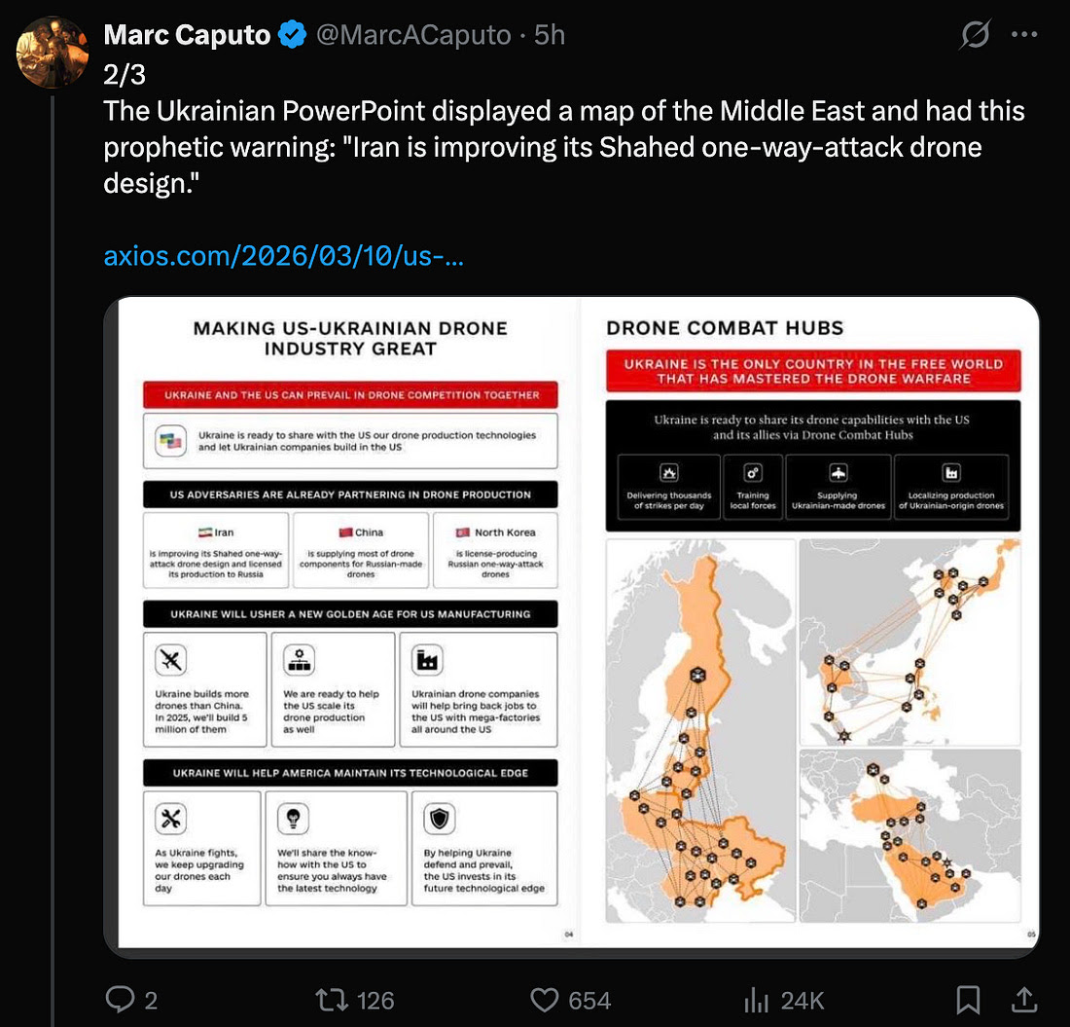Bookmark this post
The width and height of the screenshot is (1070, 1027).
pyautogui.click(x=968, y=999)
